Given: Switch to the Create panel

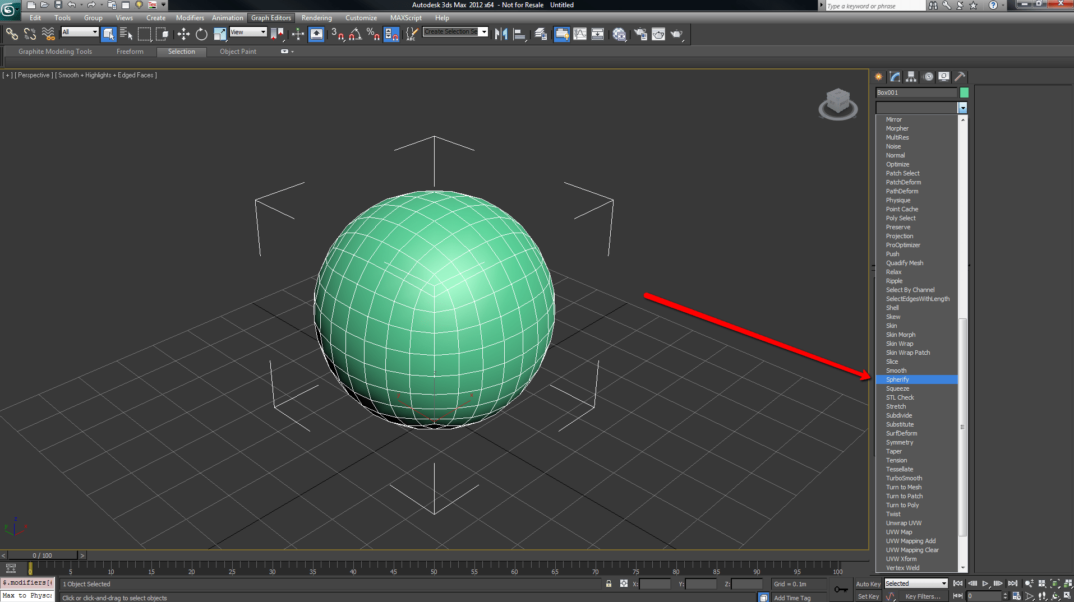Looking at the screenshot, I should [878, 77].
